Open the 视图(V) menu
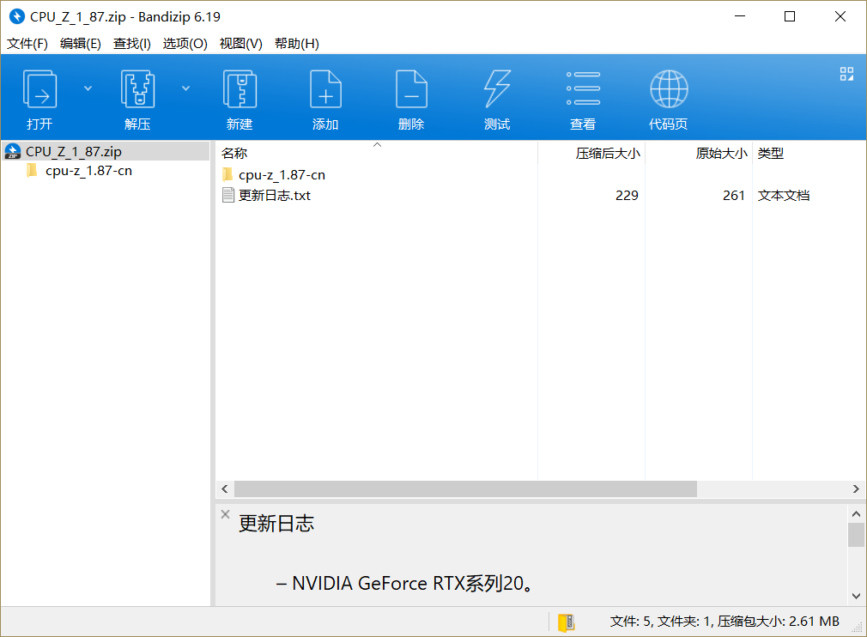The height and width of the screenshot is (637, 867). click(x=241, y=44)
